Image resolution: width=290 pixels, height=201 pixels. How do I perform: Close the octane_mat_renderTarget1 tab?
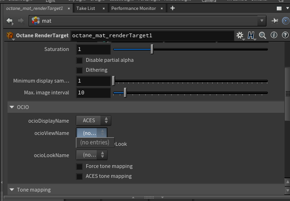(x=69, y=8)
